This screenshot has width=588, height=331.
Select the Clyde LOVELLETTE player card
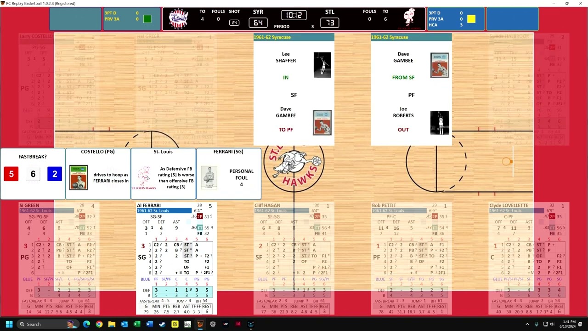click(528, 259)
